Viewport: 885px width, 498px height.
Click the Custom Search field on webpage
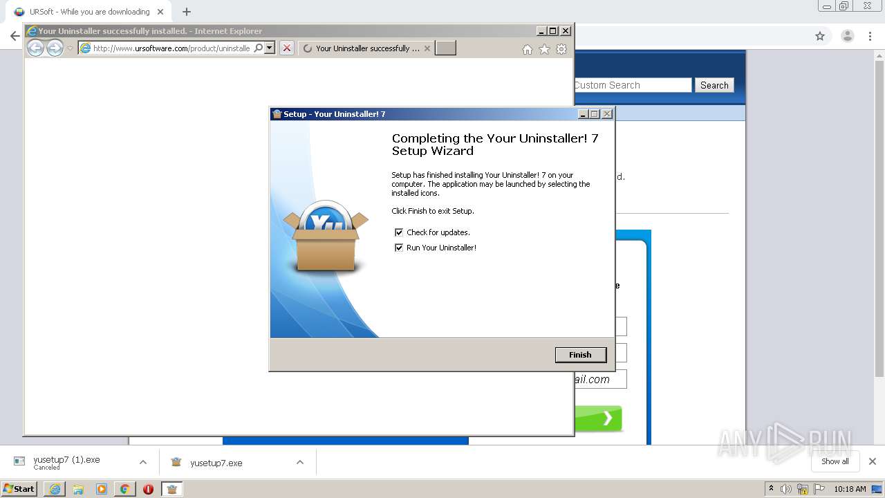tap(632, 85)
